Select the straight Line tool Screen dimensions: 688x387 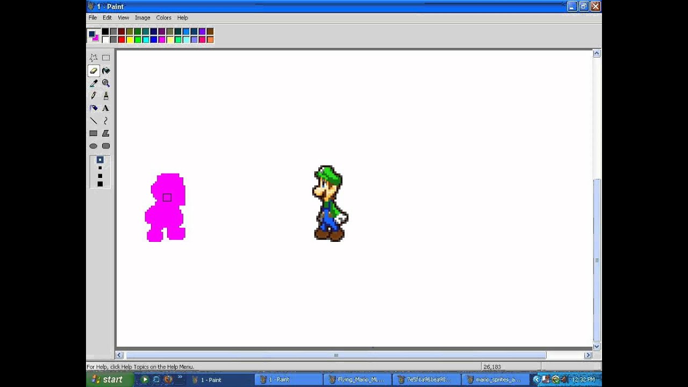(x=94, y=120)
